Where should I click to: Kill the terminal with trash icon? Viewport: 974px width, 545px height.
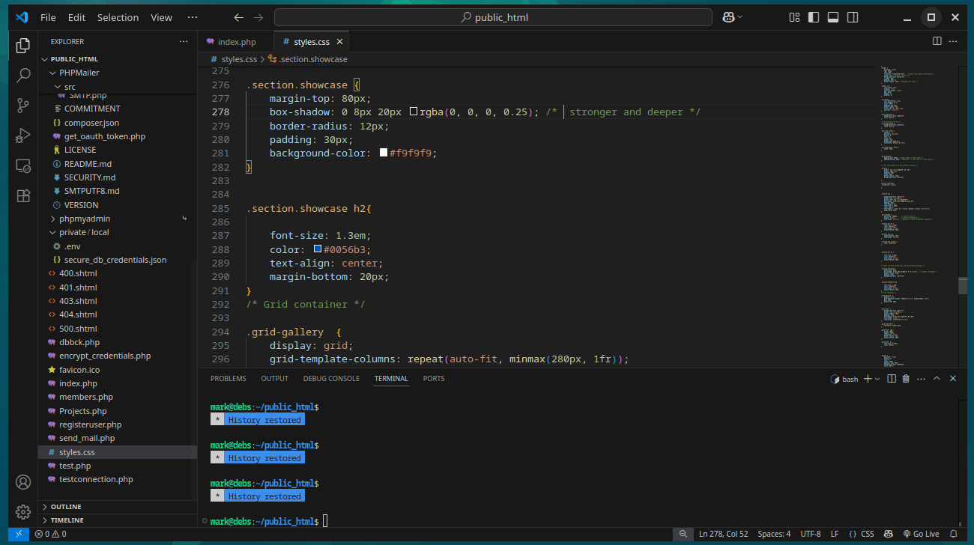click(906, 379)
